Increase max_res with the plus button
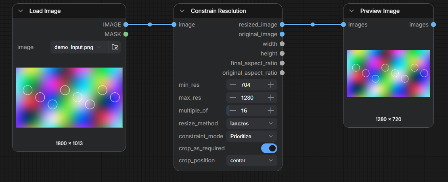This screenshot has height=182, width=448. (270, 98)
